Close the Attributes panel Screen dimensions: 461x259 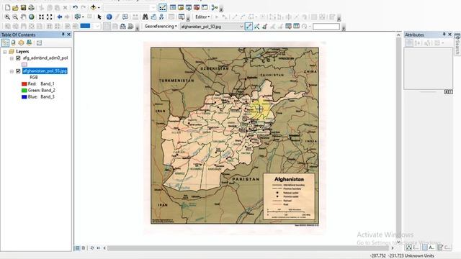pos(449,35)
